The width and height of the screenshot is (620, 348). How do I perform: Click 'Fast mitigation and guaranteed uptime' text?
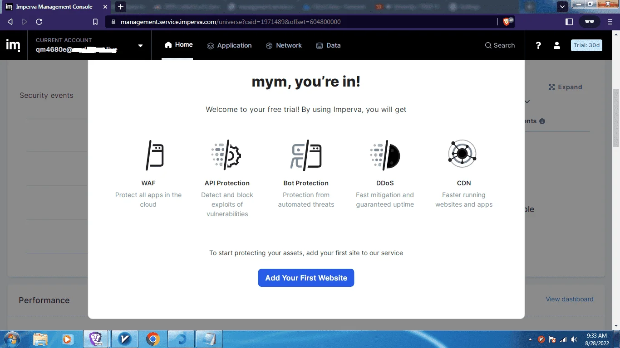point(385,200)
